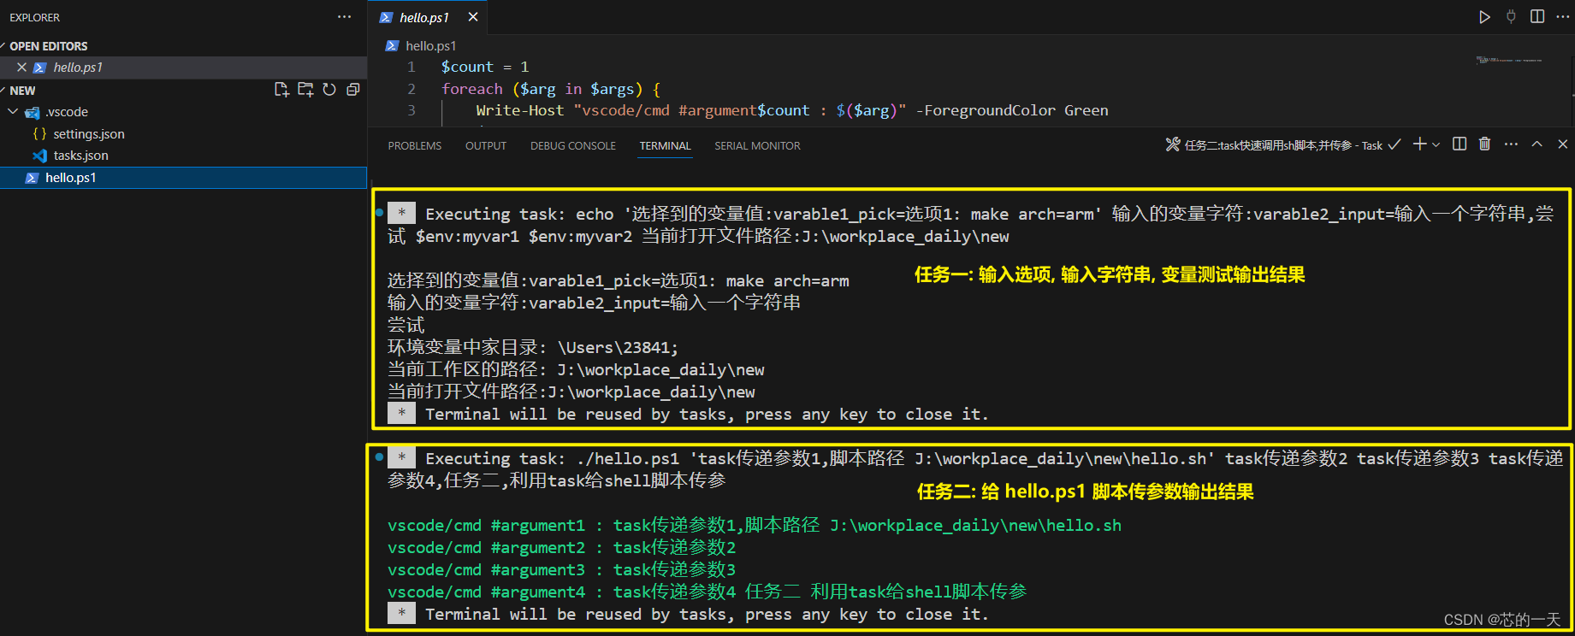
Task: Collapse all folders in Explorer
Action: click(353, 90)
